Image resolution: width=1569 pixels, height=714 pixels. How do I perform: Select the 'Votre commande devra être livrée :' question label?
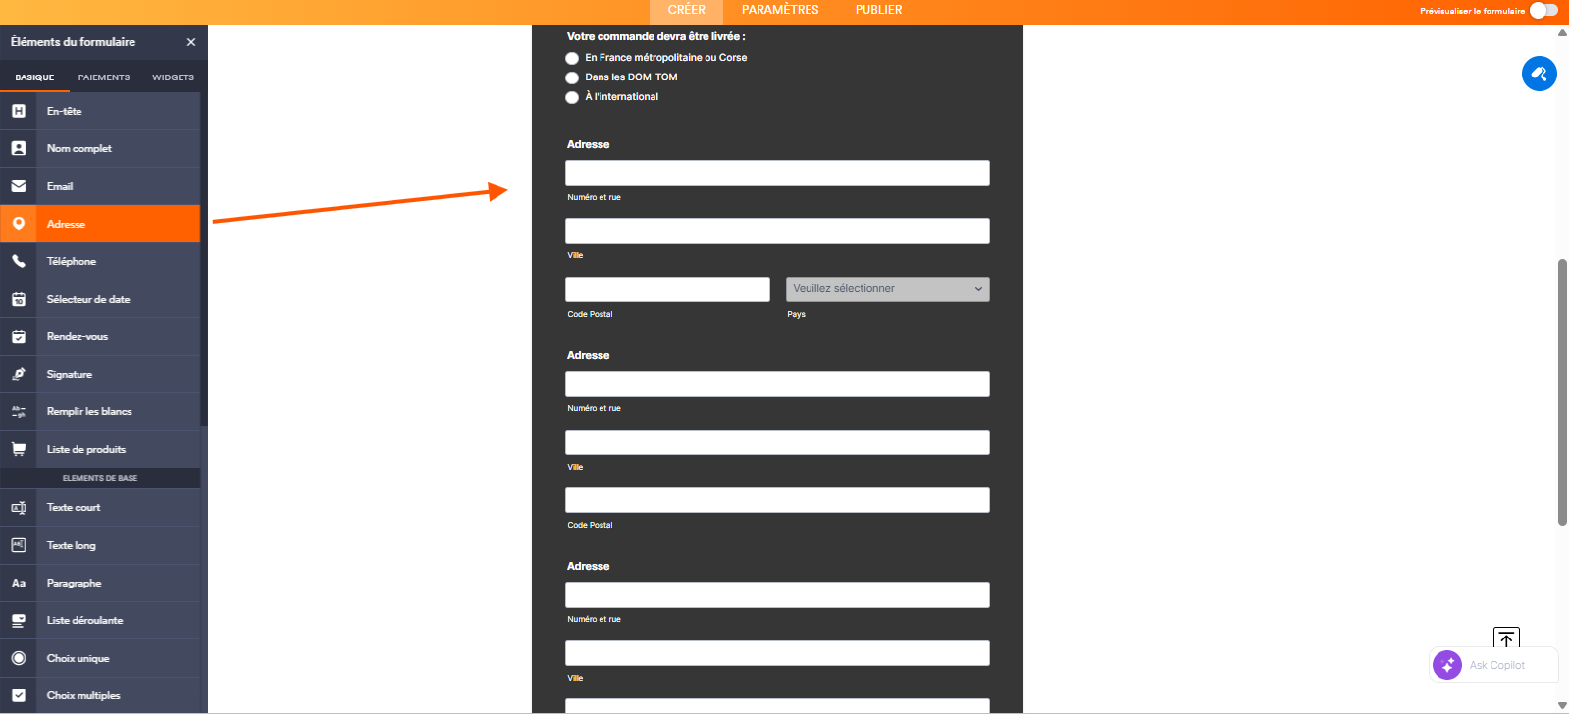(x=655, y=36)
